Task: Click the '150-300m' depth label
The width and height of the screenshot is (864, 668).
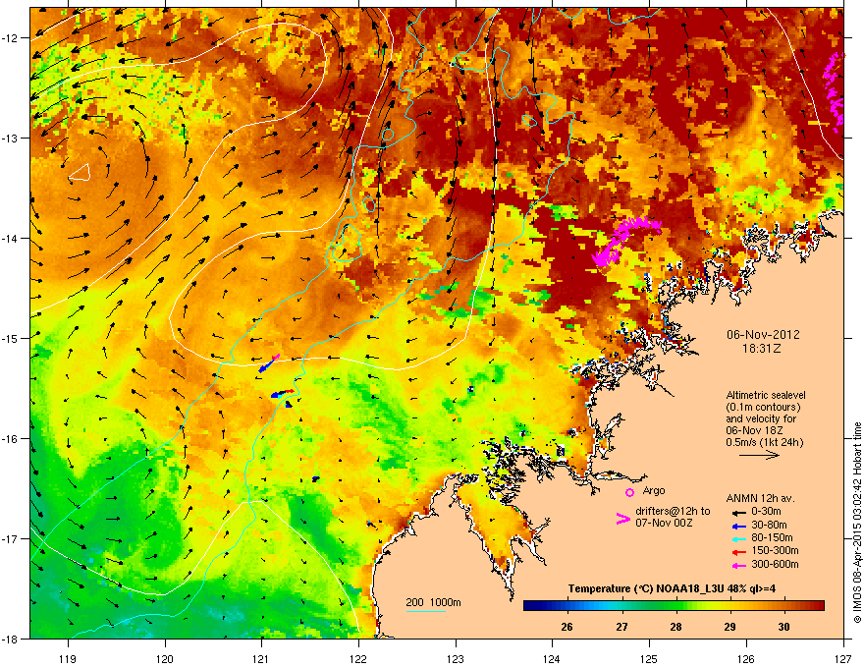Action: click(775, 550)
